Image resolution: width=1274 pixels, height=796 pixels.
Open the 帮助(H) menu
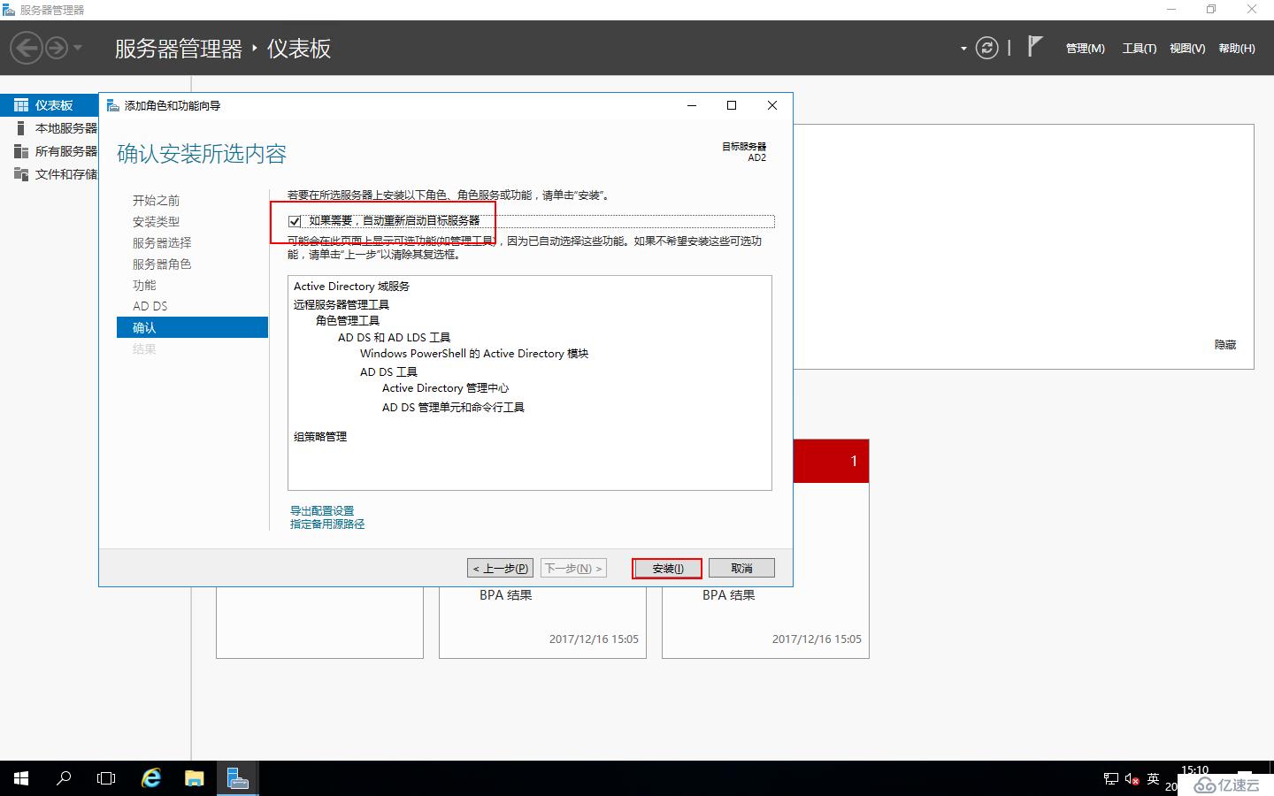(1237, 49)
